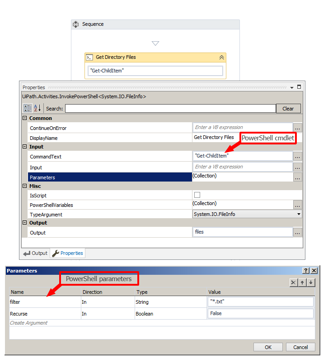Viewport: 328px width, 359px height.
Task: Open the Input property expression editor
Action: 297,168
